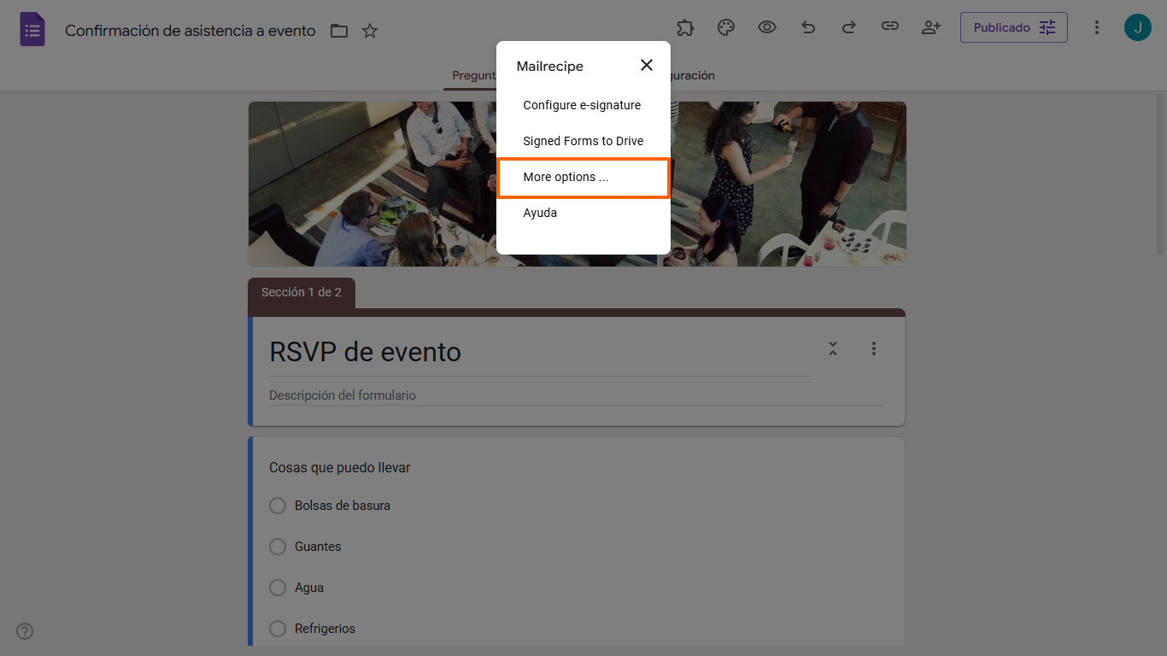Select the Bolsas de basura option

(277, 506)
